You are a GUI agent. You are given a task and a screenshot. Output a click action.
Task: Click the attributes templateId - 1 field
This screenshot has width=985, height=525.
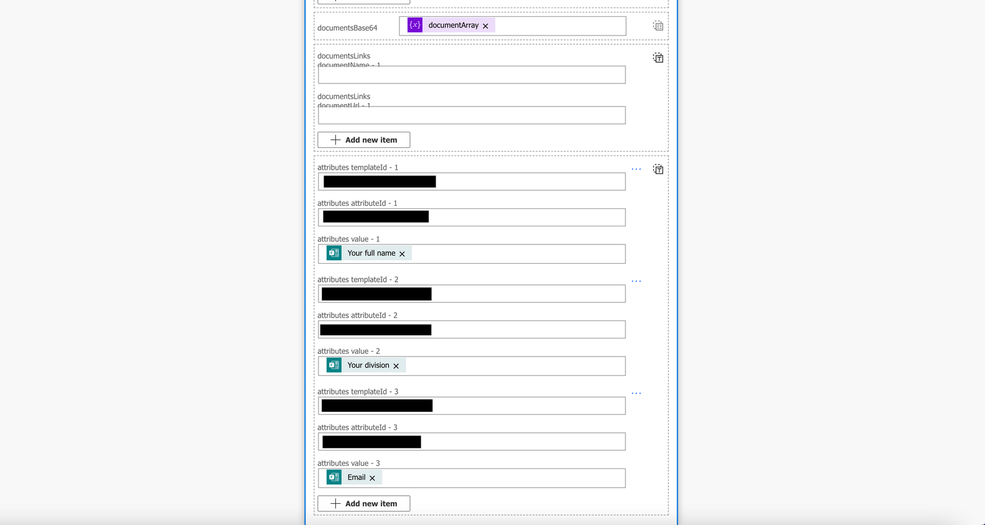click(472, 182)
